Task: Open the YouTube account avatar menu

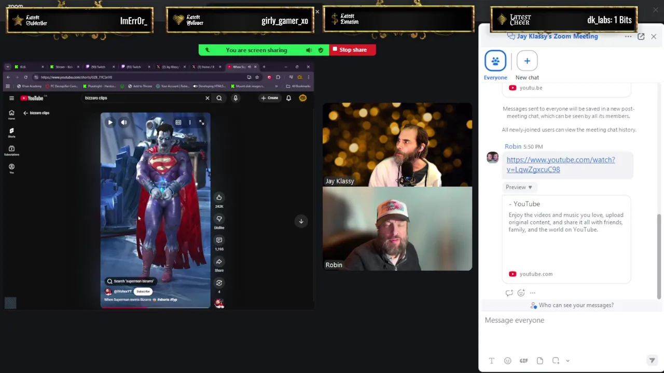Action: coord(302,98)
